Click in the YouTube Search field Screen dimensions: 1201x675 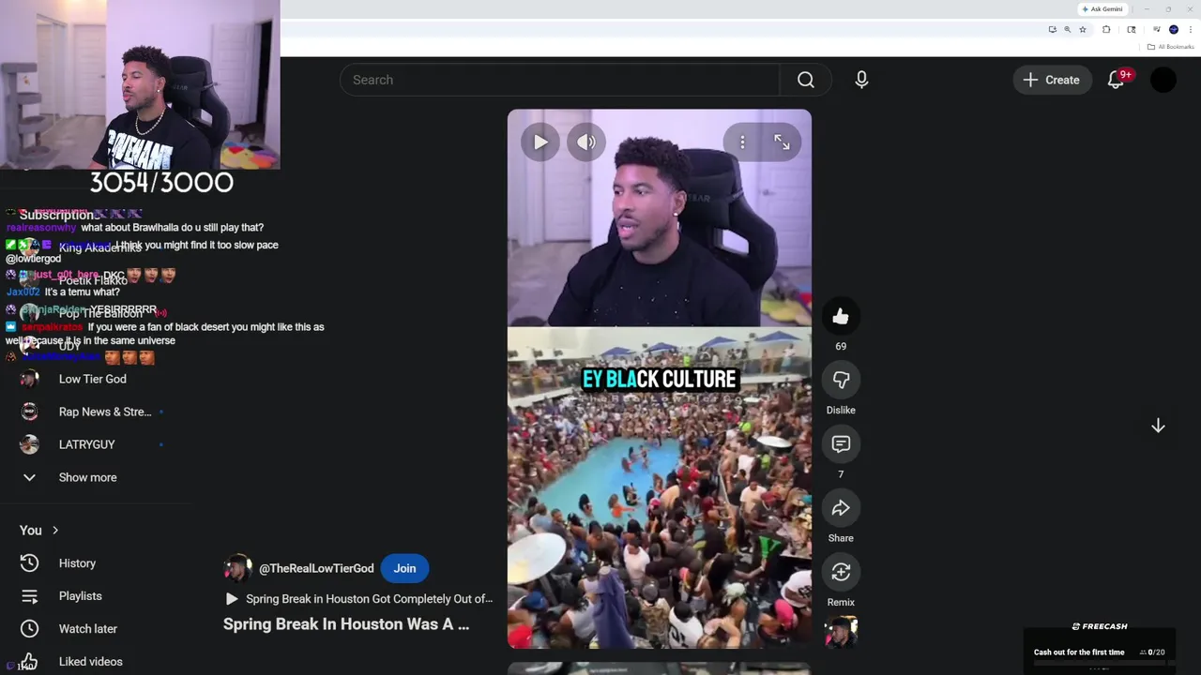[560, 80]
